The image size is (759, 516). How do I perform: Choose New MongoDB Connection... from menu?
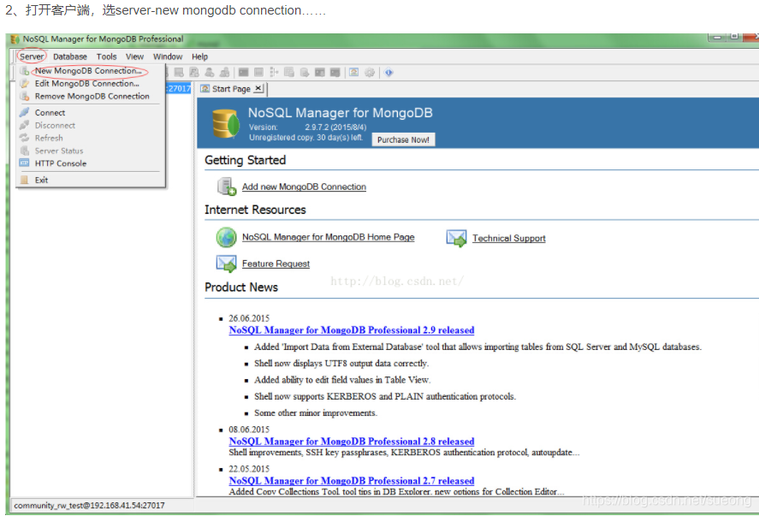tap(87, 71)
